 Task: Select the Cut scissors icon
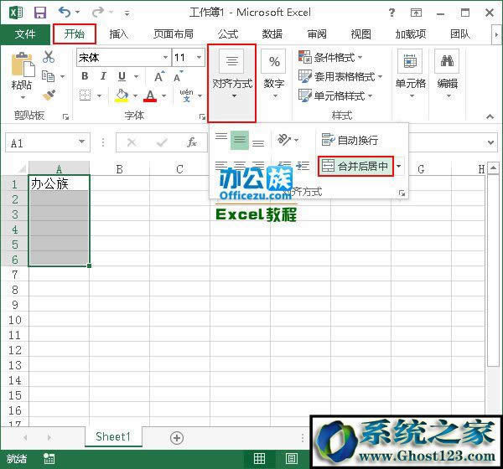pyautogui.click(x=48, y=57)
